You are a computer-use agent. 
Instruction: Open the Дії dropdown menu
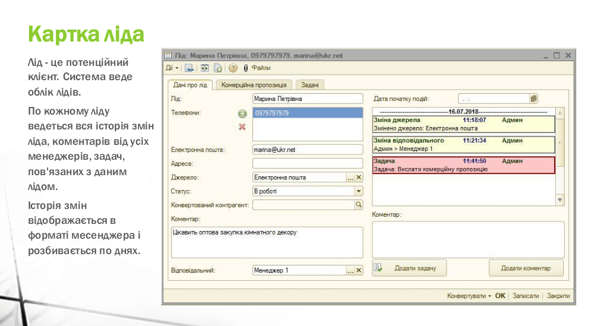[x=172, y=68]
